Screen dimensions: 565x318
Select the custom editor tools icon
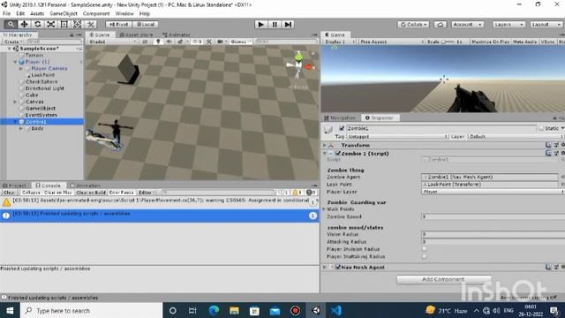(x=90, y=24)
